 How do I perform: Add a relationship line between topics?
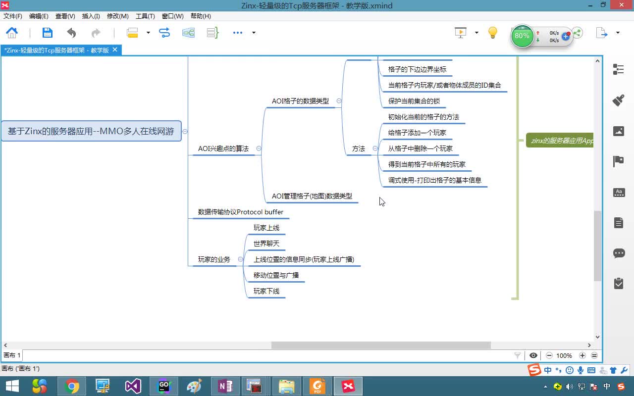pos(164,33)
